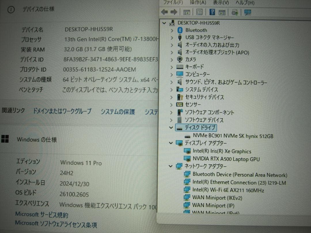This screenshot has height=233, width=311.
Task: Click the camera icon next to カメラ
Action: [179, 60]
